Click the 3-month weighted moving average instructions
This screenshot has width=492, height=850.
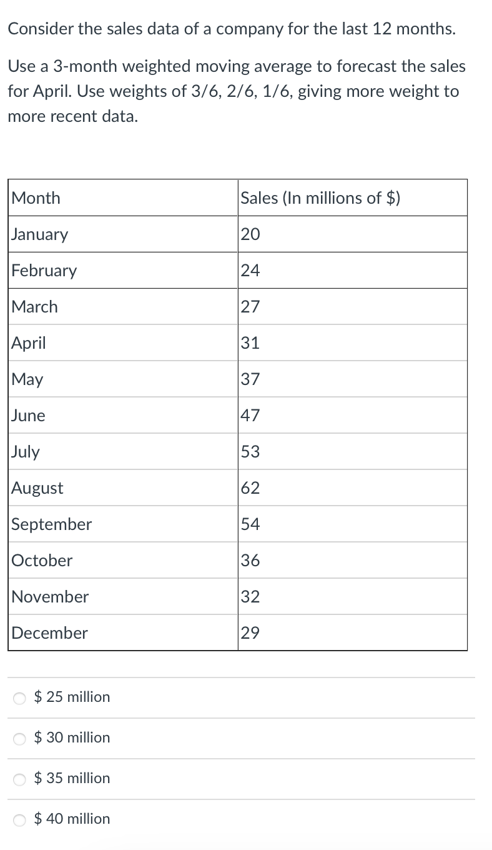[237, 91]
